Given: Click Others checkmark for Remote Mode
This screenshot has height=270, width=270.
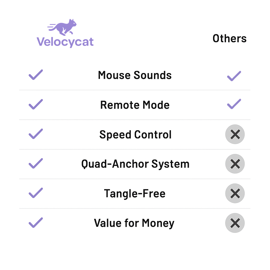Looking at the screenshot, I should [234, 104].
